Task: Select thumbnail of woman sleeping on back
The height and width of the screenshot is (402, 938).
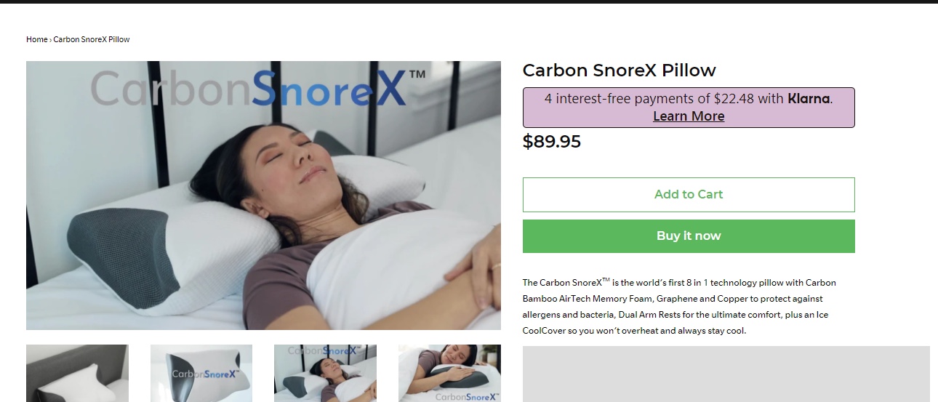Action: [x=325, y=373]
